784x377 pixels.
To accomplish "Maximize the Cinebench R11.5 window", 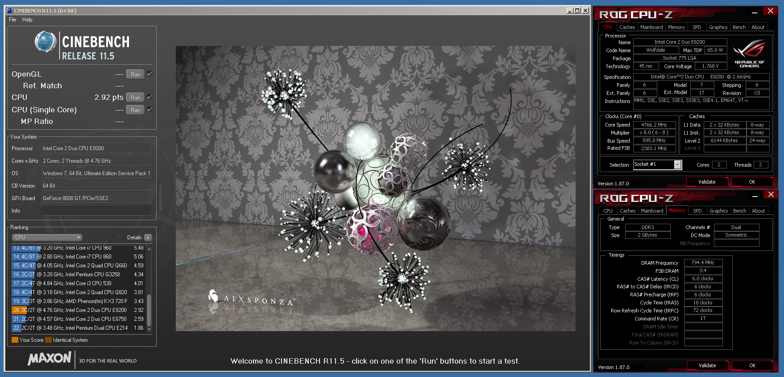I will [577, 11].
